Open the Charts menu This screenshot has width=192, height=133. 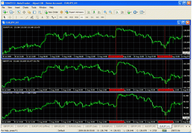[25, 7]
